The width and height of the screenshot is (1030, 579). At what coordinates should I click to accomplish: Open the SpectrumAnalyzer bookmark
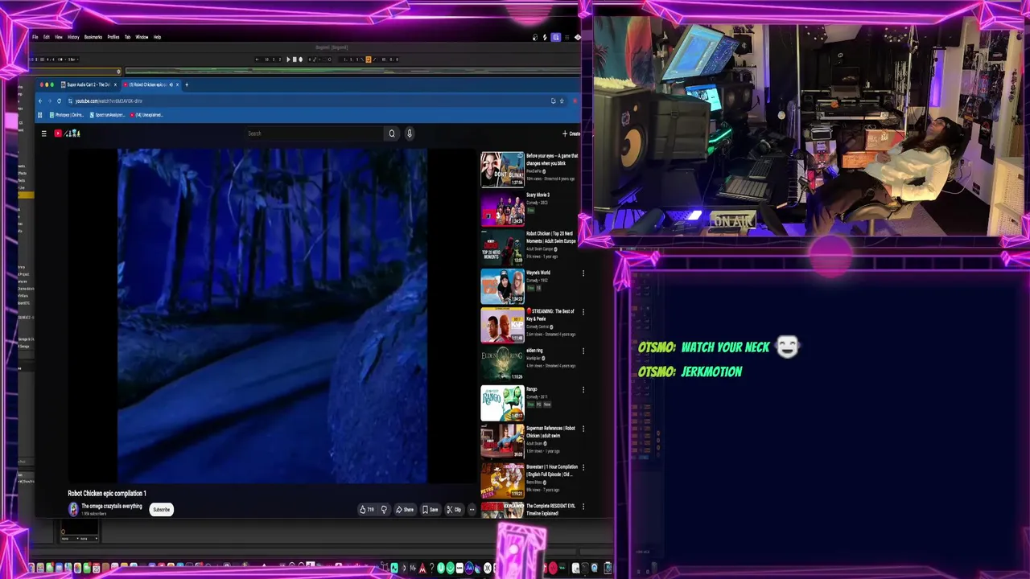click(107, 115)
